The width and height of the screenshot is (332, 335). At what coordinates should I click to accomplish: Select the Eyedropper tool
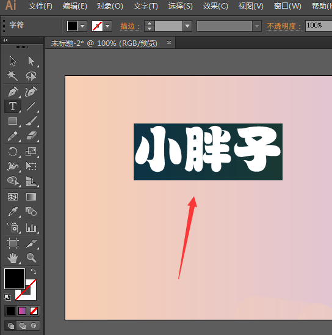13,212
